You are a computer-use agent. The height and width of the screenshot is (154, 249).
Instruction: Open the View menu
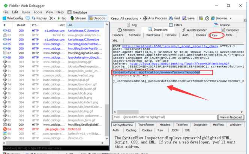click(x=49, y=12)
